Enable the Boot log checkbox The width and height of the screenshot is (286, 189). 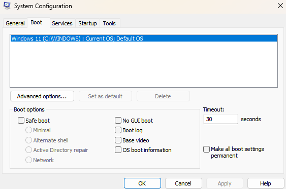coord(118,130)
